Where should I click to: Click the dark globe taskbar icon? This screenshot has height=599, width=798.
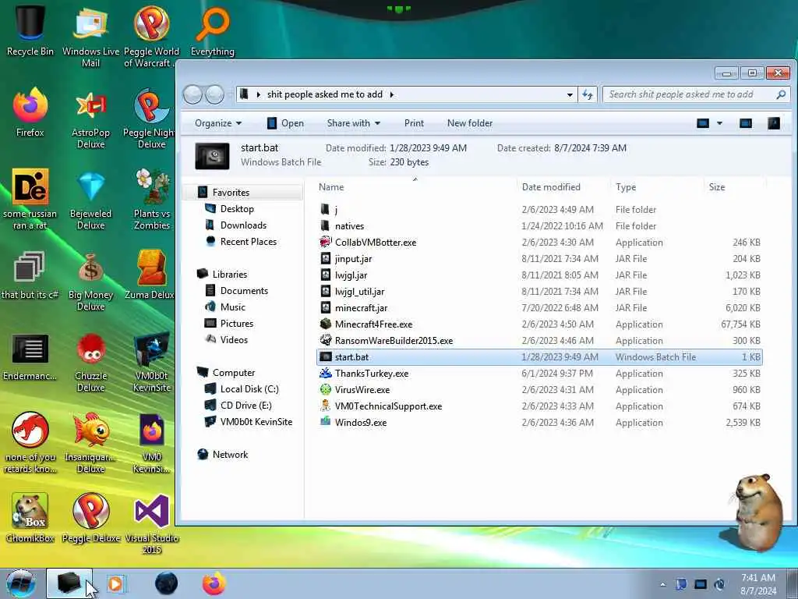(x=167, y=583)
